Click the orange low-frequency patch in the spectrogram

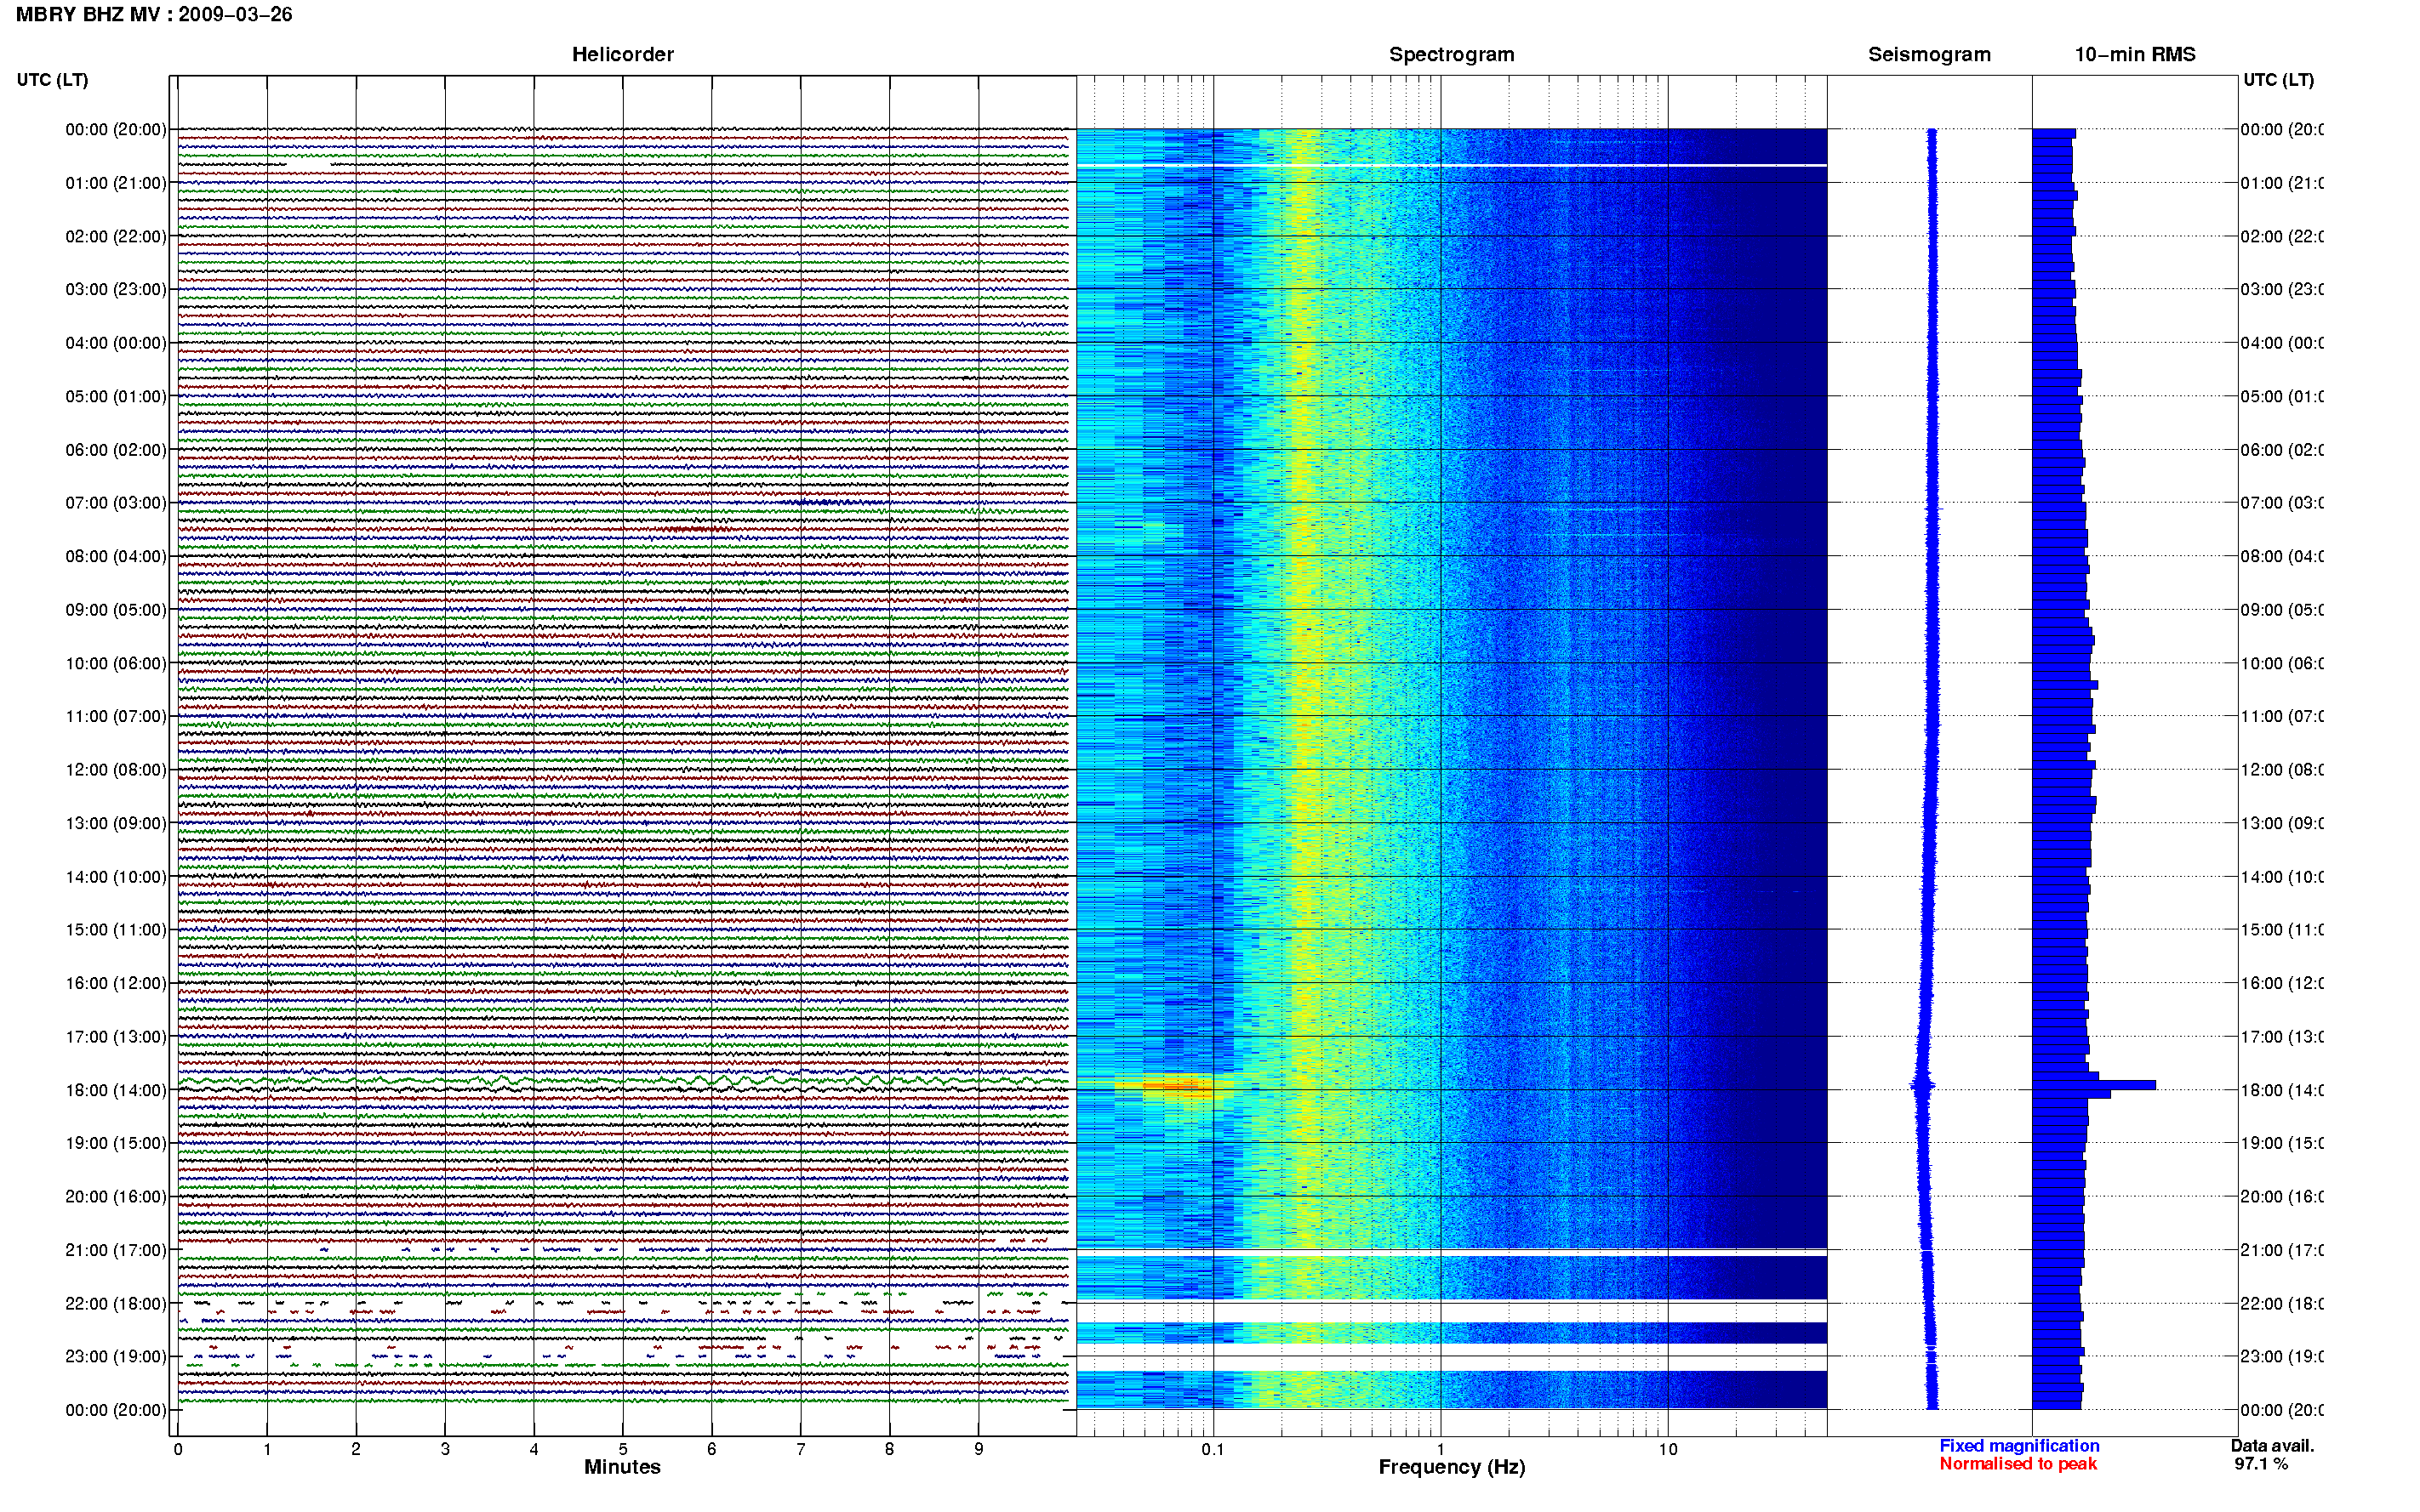[1173, 1086]
